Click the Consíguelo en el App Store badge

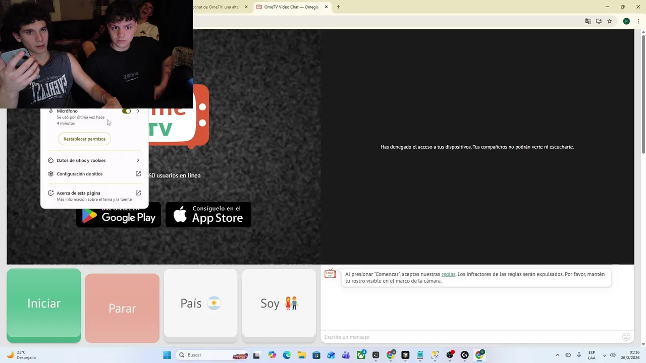[208, 215]
